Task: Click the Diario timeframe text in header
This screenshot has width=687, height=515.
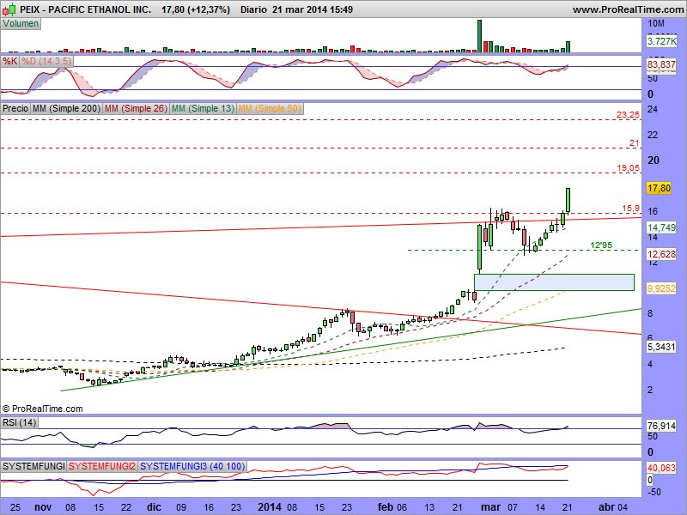Action: click(x=254, y=9)
